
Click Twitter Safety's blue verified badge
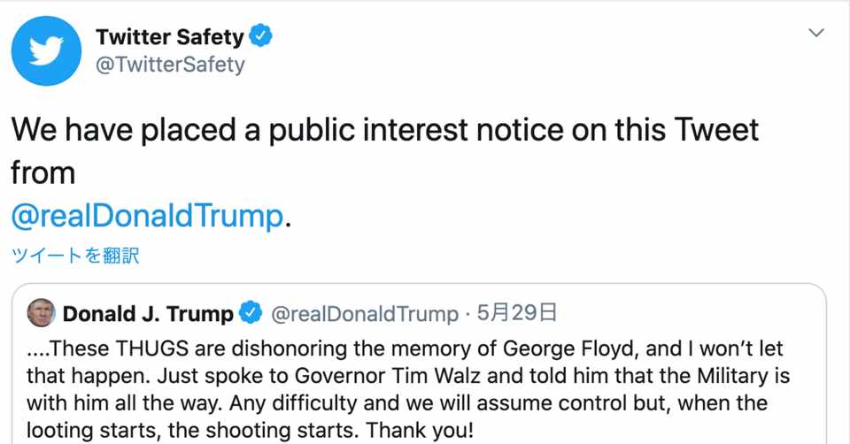click(259, 37)
